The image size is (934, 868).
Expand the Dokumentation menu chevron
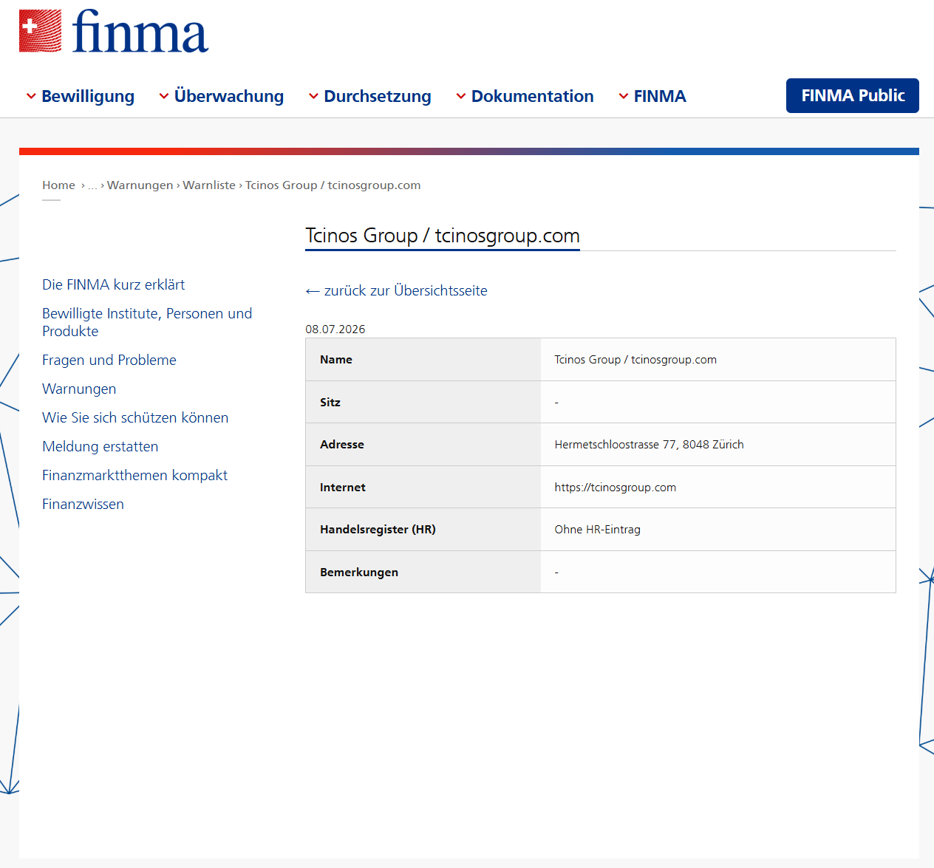coord(461,97)
